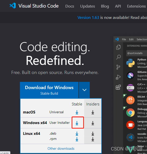Viewport: 147px width, 154px height.
Task: Select the Python extension icon
Action: (130, 63)
